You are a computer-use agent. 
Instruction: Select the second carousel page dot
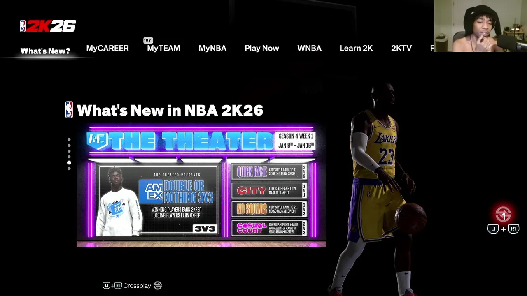pyautogui.click(x=69, y=145)
